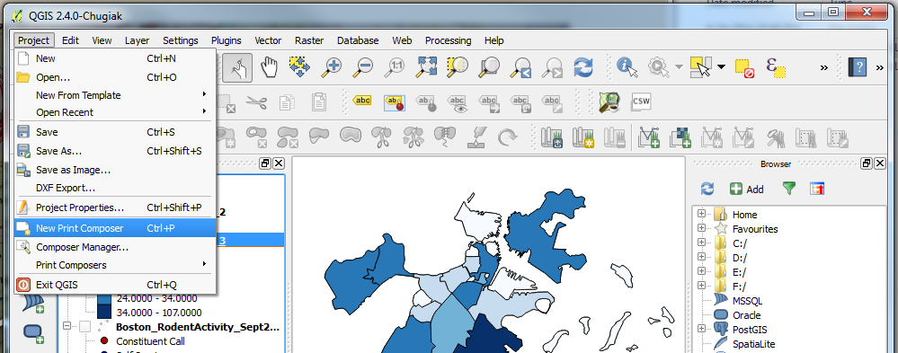Choose DXF Export from Project menu
Viewport: 898px width, 353px height.
pos(114,188)
